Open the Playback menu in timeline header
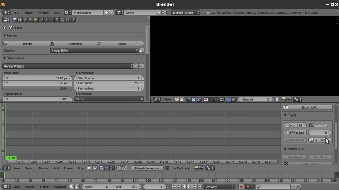Viewport: 339px width, 190px height. pos(59,187)
